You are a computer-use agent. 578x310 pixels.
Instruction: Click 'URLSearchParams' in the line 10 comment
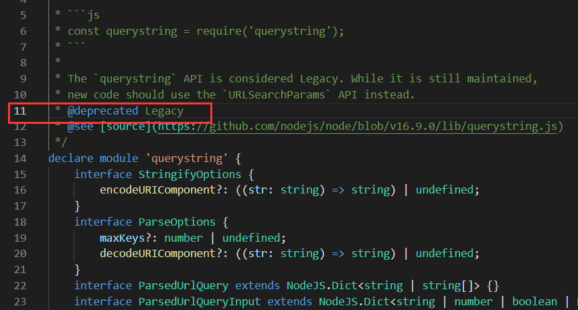pyautogui.click(x=277, y=94)
